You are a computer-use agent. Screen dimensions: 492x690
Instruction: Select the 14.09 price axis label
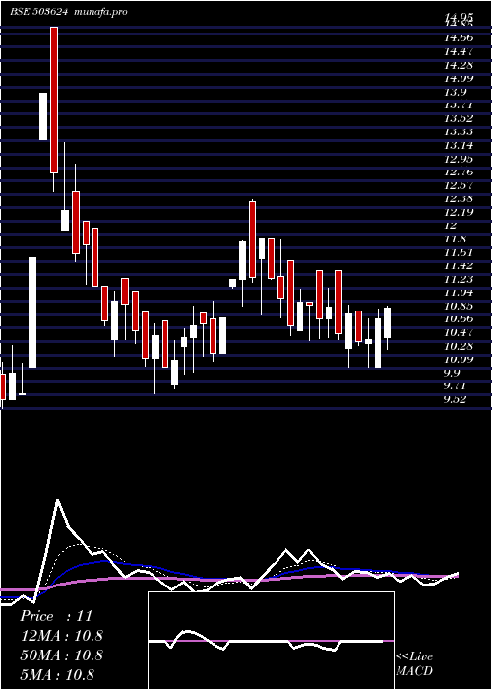click(x=459, y=78)
